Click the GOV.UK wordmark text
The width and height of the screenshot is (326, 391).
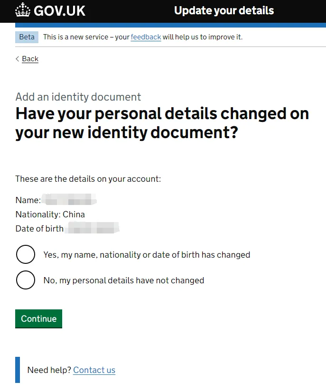59,11
